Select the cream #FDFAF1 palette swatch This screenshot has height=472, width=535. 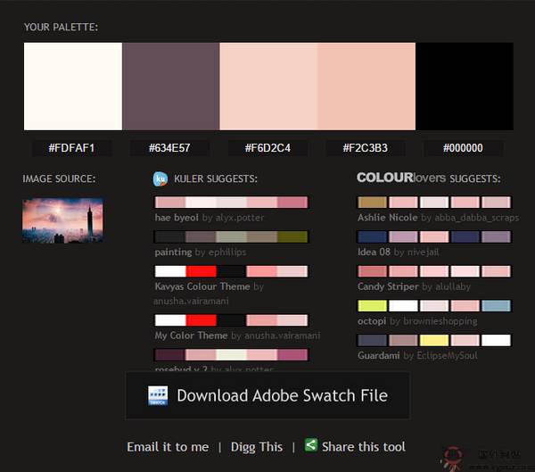(x=72, y=87)
